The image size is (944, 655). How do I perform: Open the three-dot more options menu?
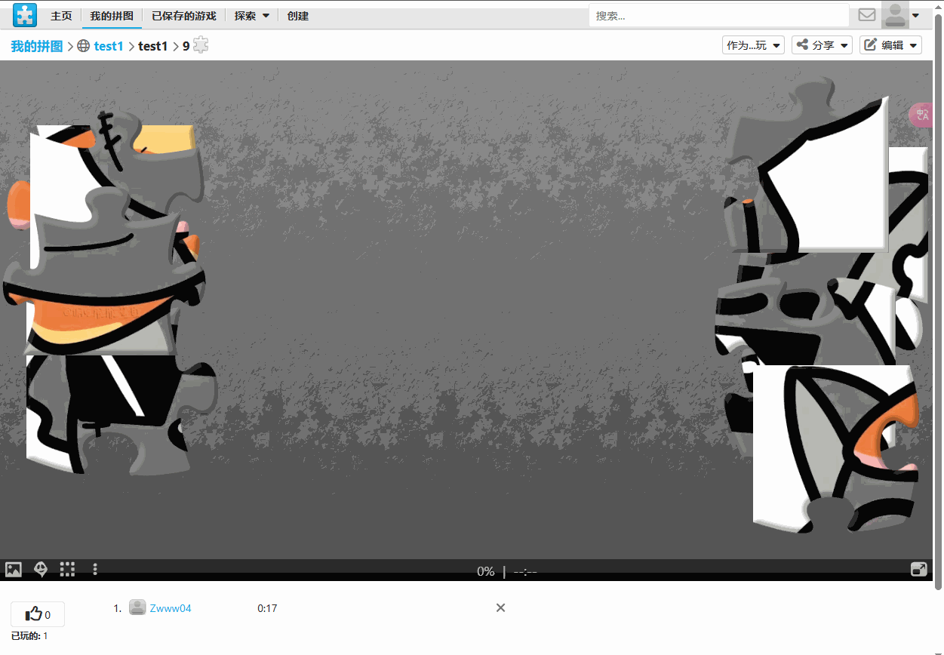pyautogui.click(x=95, y=570)
